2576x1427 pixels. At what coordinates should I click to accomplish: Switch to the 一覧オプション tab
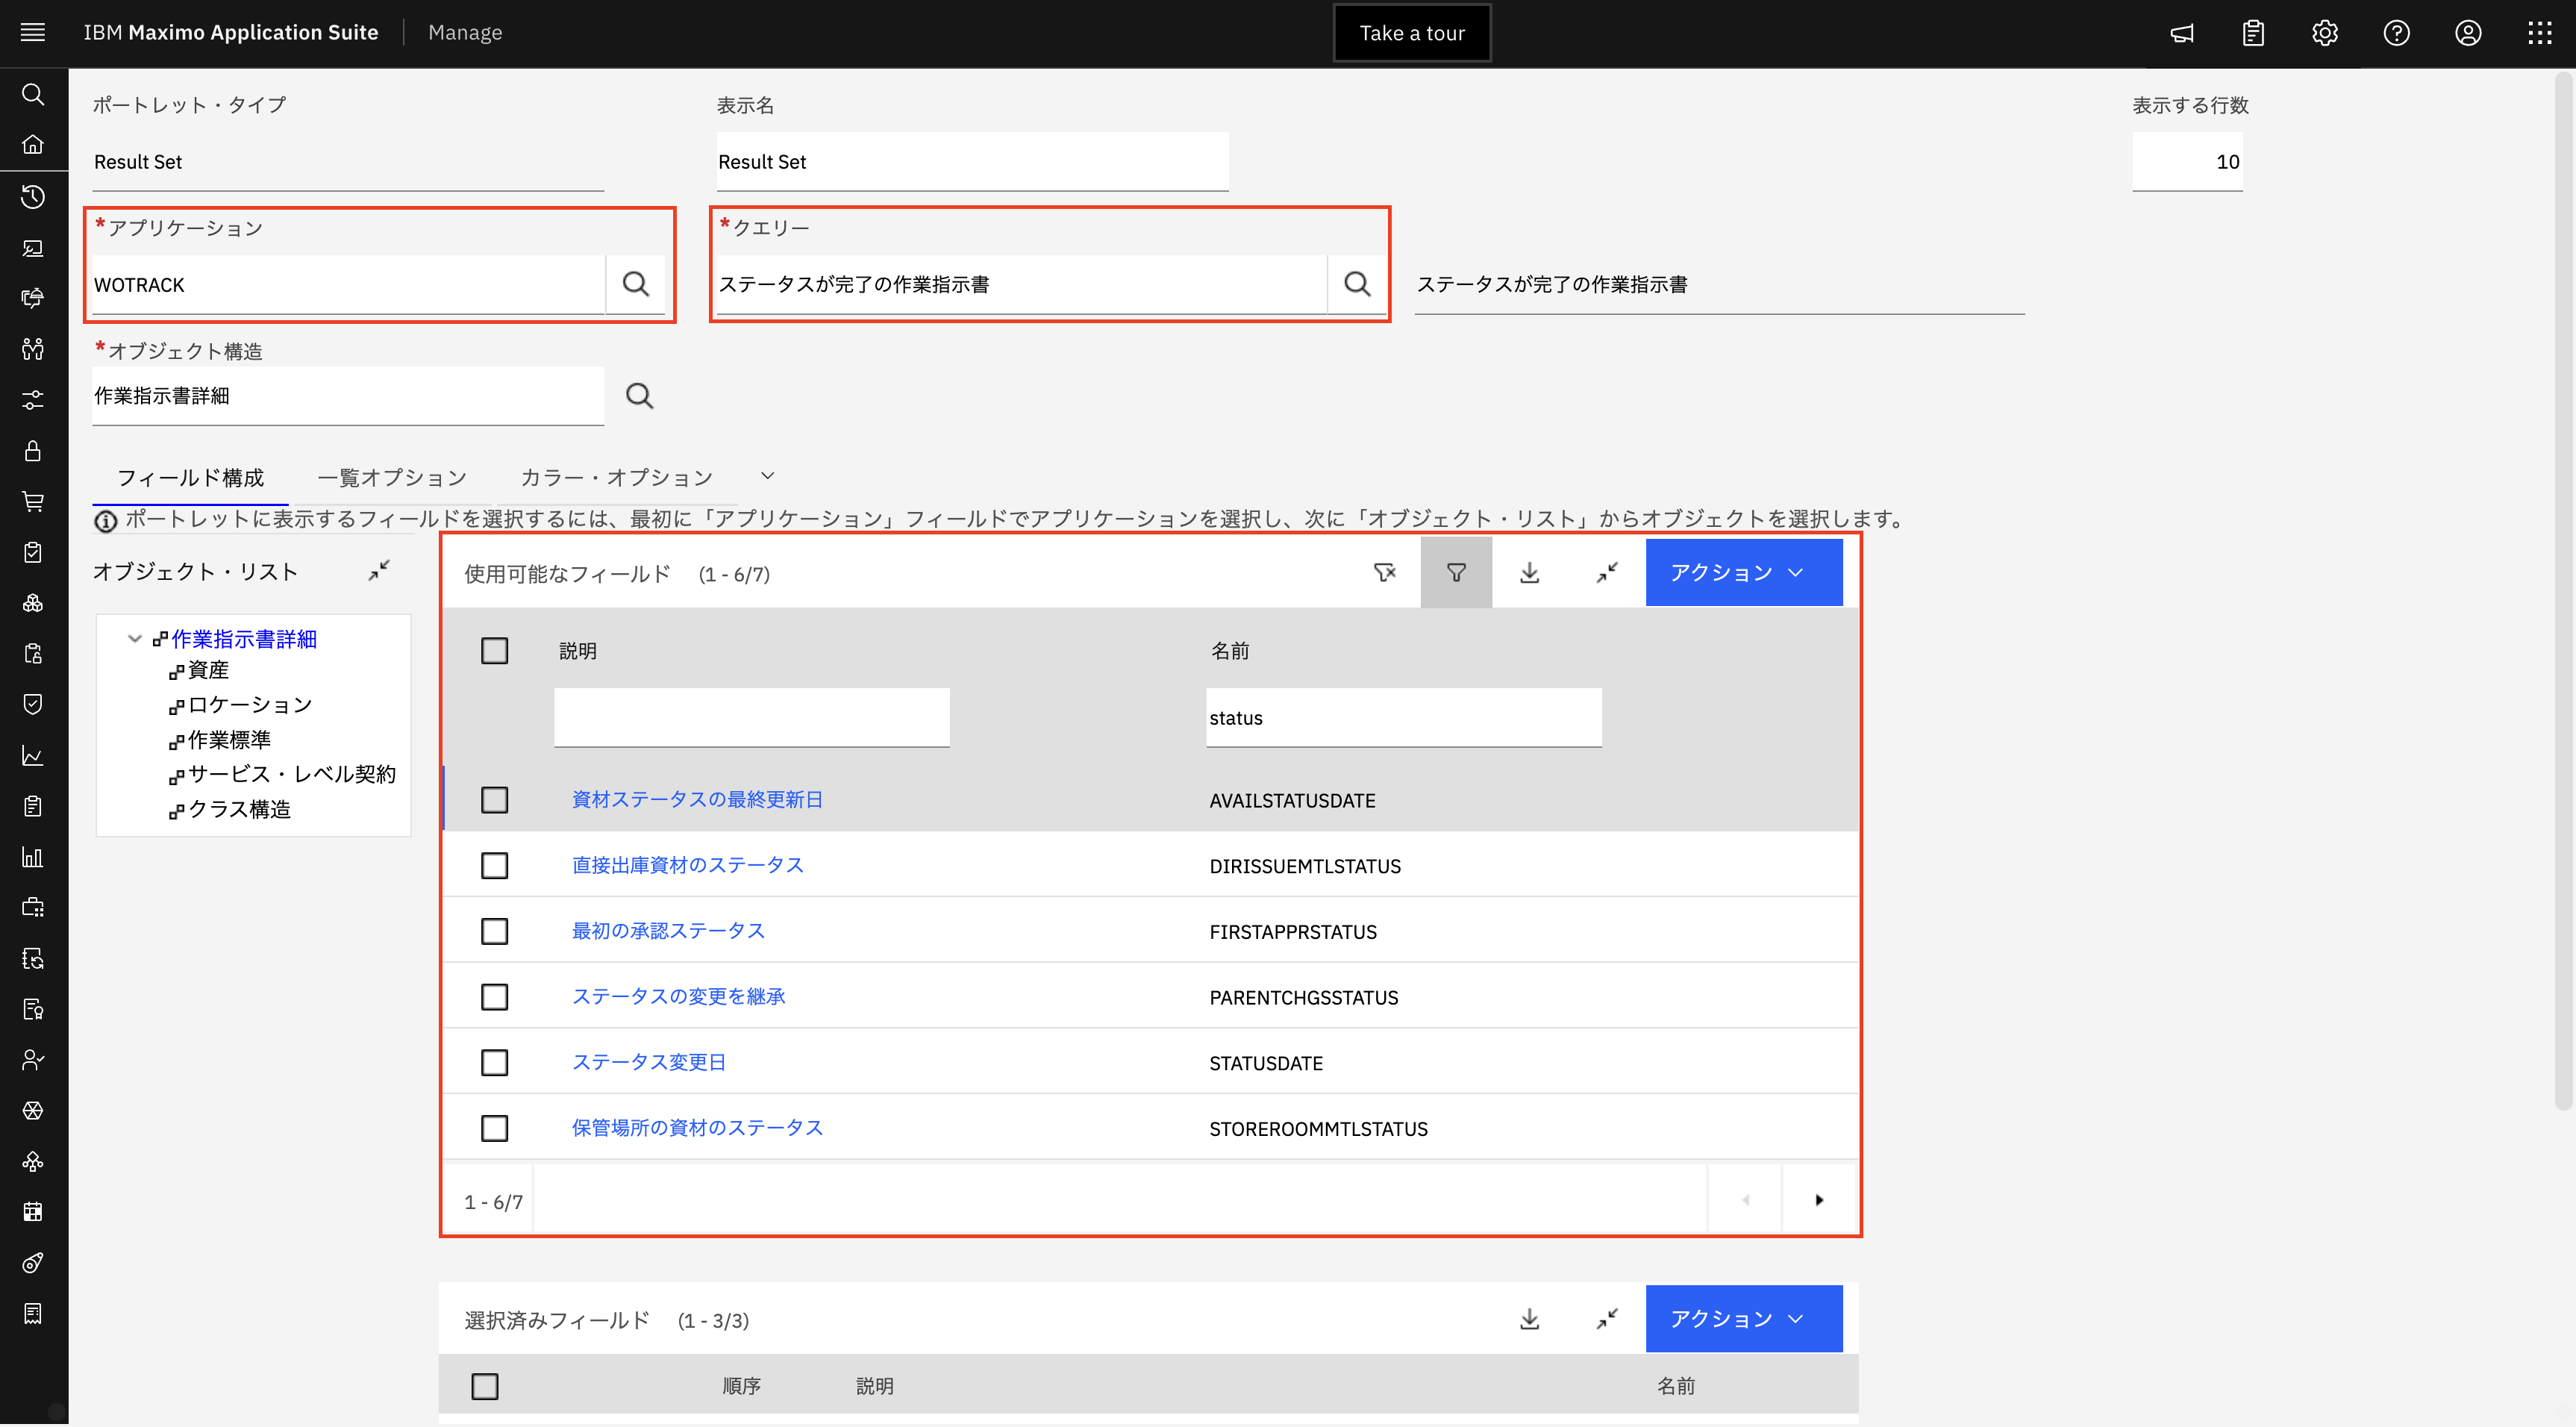tap(392, 478)
